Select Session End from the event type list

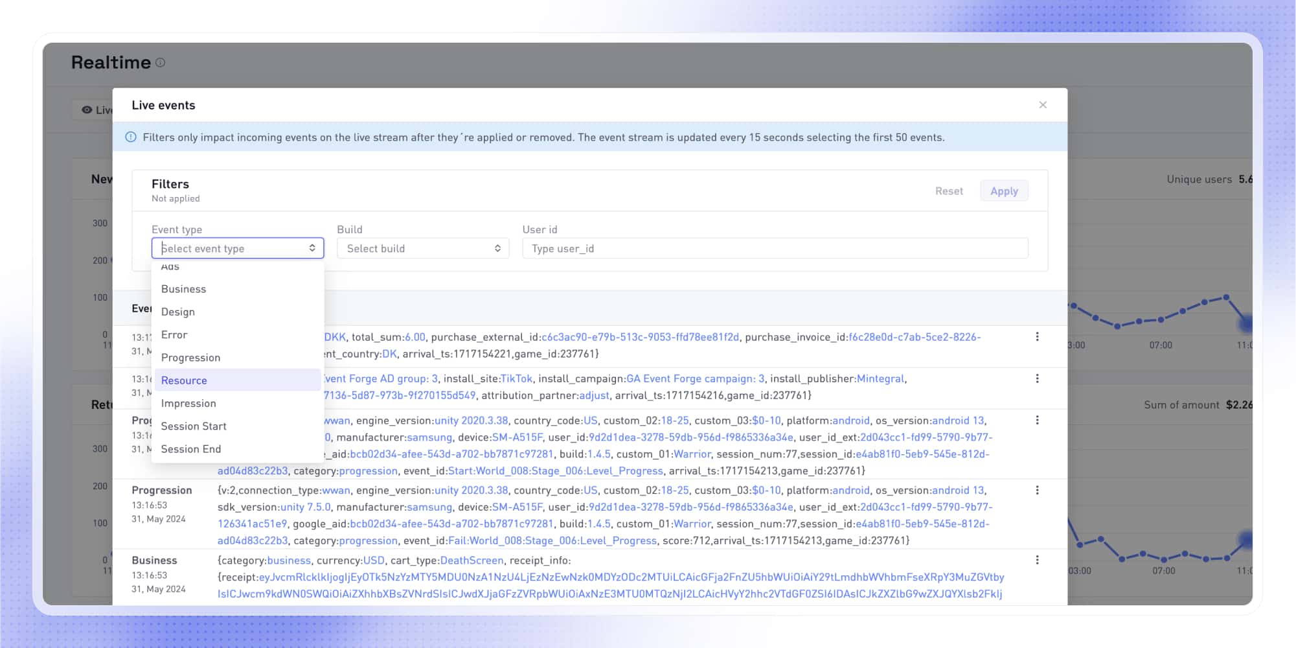190,448
